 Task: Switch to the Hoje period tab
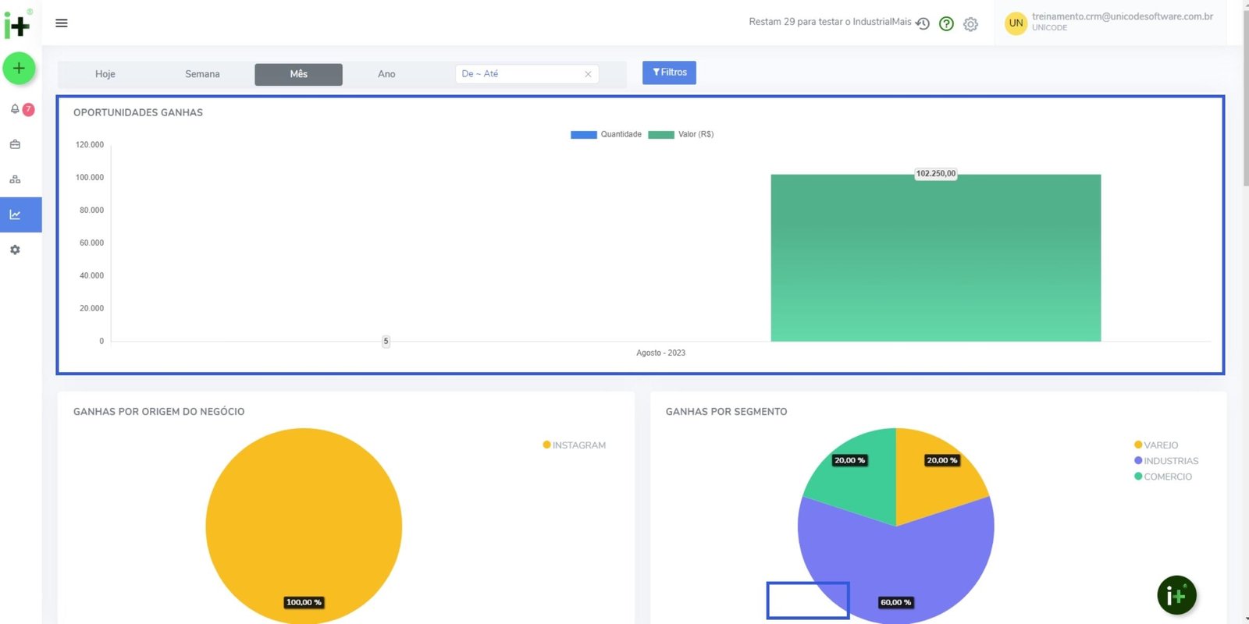coord(105,74)
